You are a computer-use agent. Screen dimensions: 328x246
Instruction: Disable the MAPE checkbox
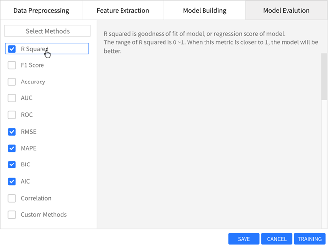(12, 148)
